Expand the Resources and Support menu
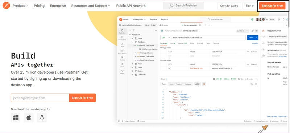 pyautogui.click(x=91, y=6)
